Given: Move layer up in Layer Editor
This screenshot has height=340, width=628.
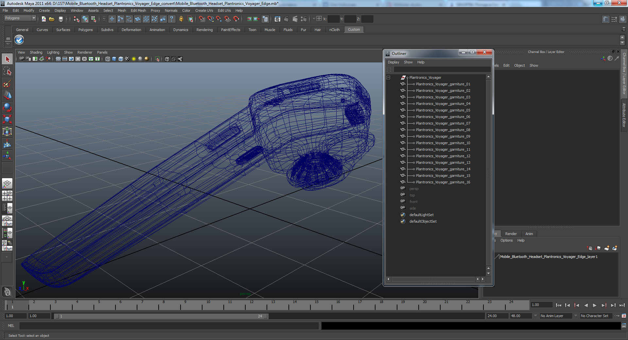Looking at the screenshot, I should (590, 248).
